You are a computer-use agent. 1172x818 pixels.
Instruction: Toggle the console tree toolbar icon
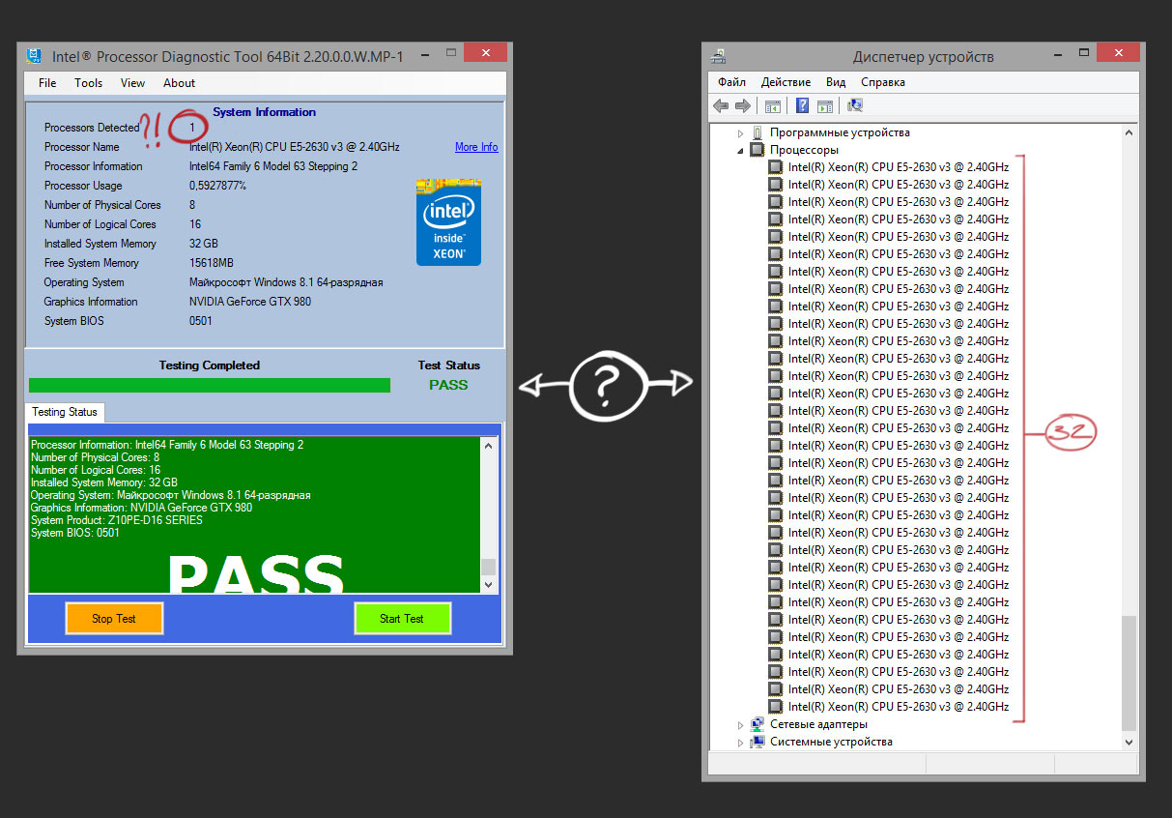pyautogui.click(x=772, y=105)
